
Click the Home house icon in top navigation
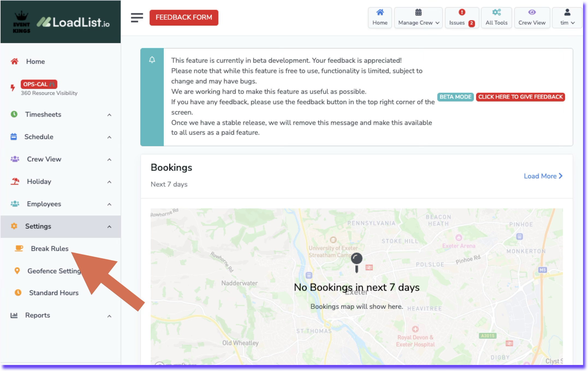380,12
